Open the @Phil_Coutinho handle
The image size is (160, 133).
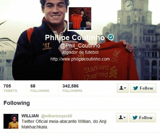80,46
